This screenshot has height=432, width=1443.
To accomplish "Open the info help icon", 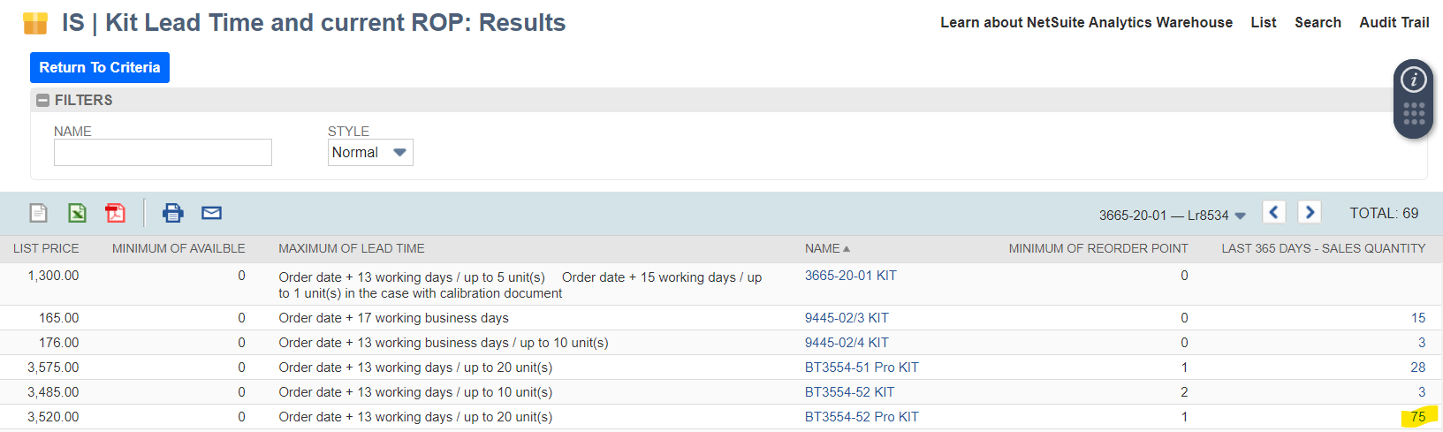I will 1414,80.
